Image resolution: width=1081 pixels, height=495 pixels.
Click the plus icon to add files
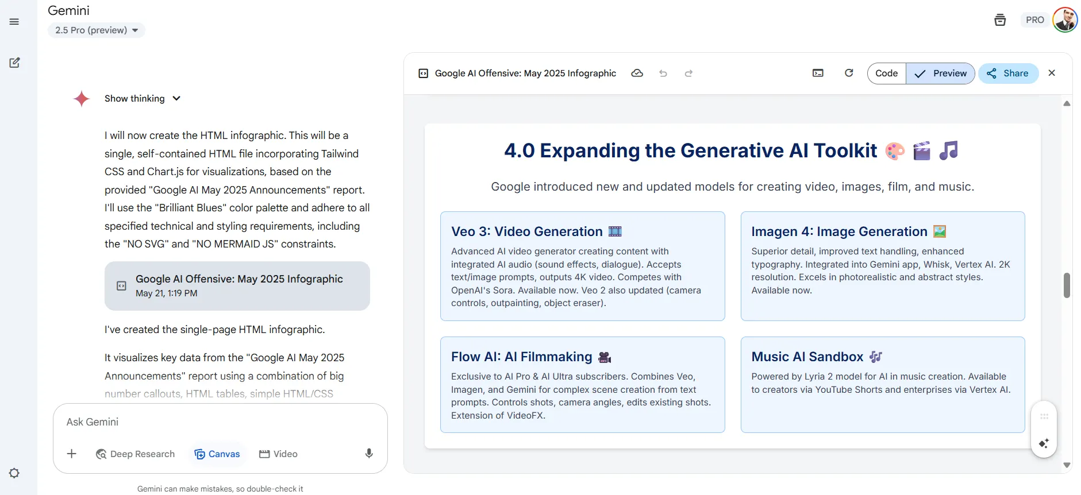72,454
